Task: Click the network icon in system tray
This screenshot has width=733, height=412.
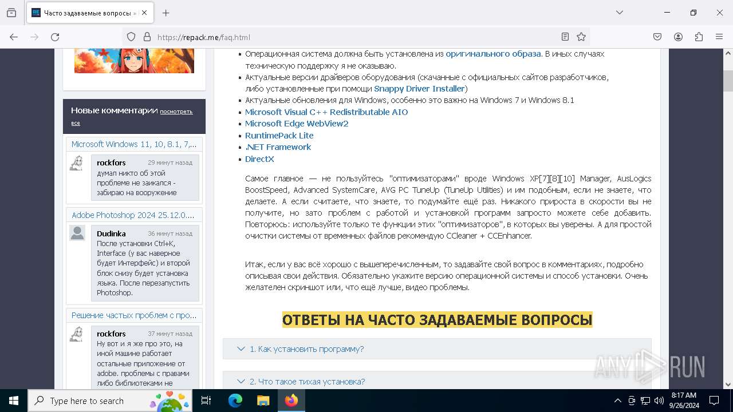Action: (645, 401)
